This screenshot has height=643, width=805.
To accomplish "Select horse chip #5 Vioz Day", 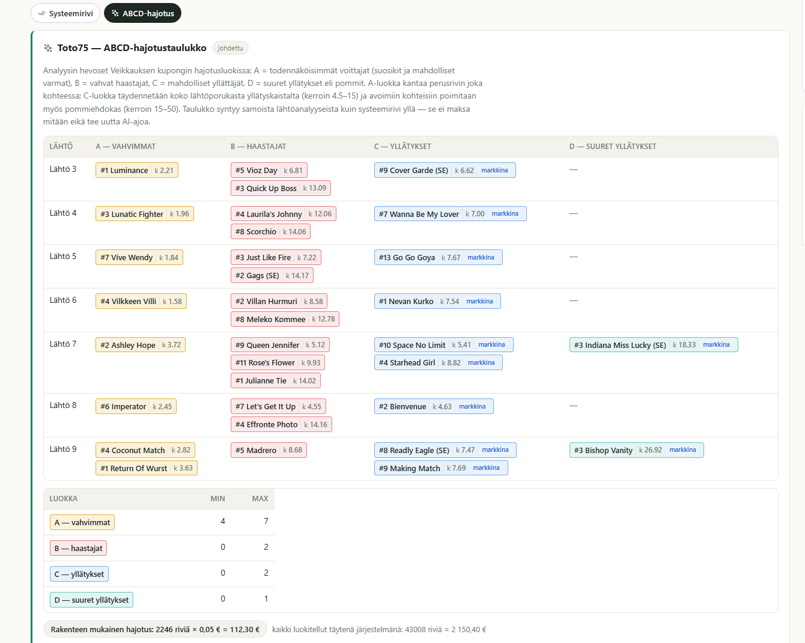I will tap(269, 170).
